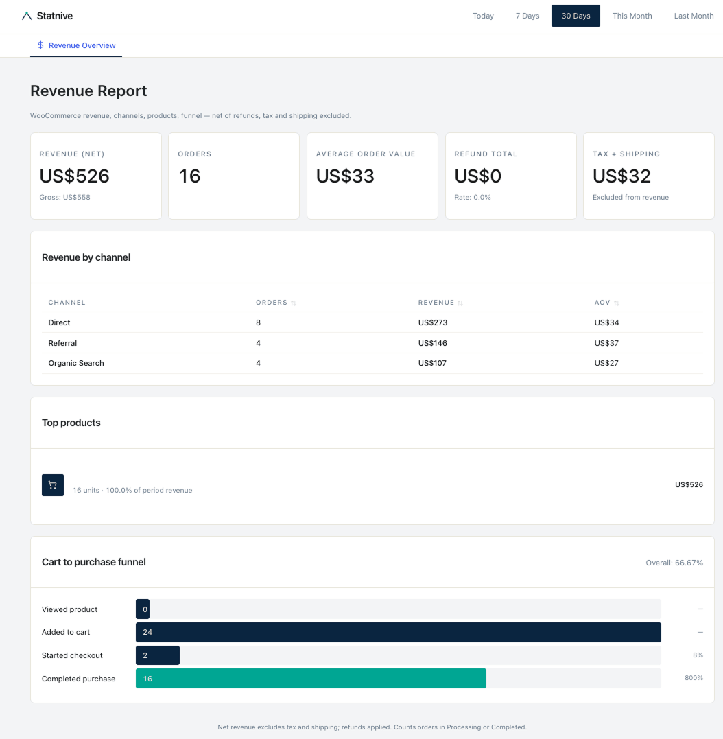Select the Direct channel row
Image resolution: width=723 pixels, height=739 pixels.
click(x=372, y=322)
